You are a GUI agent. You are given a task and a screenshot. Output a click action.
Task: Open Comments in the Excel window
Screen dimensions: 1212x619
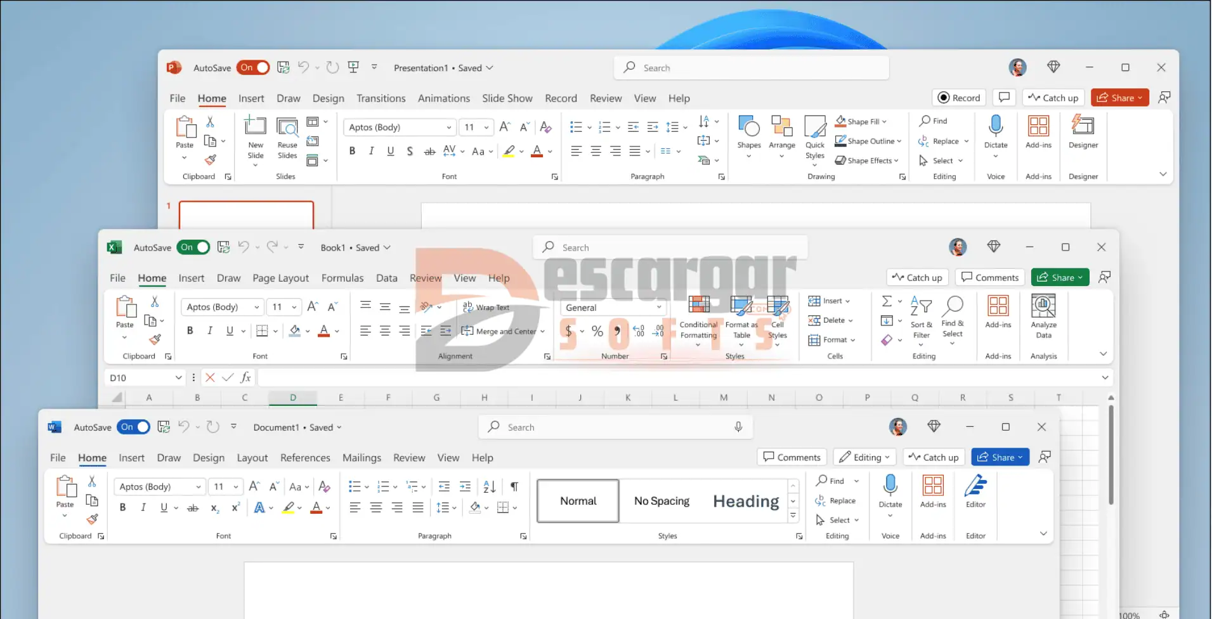pos(990,277)
